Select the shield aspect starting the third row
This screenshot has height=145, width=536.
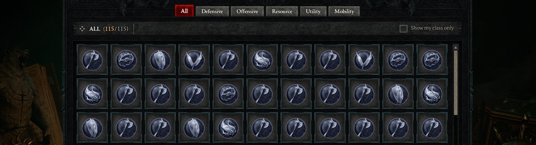click(x=92, y=128)
